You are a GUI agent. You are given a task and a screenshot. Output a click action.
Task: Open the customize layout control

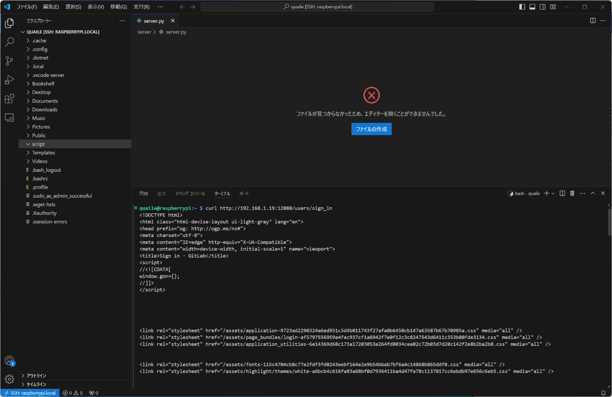[x=553, y=7]
